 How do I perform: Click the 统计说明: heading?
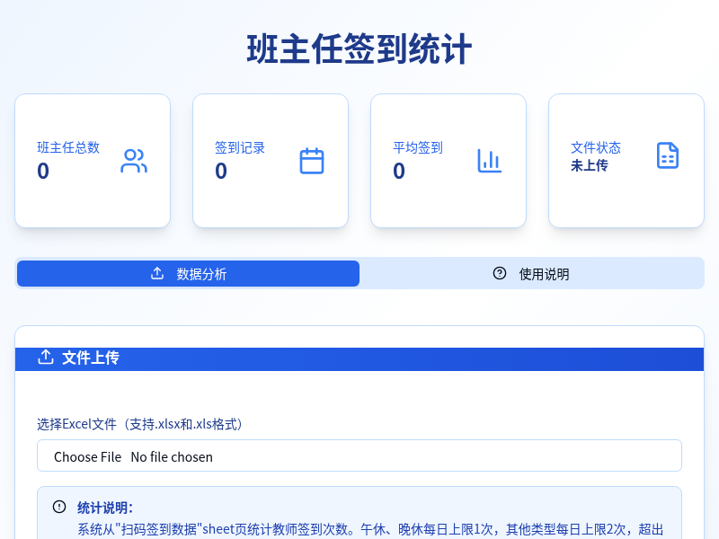[x=105, y=508]
